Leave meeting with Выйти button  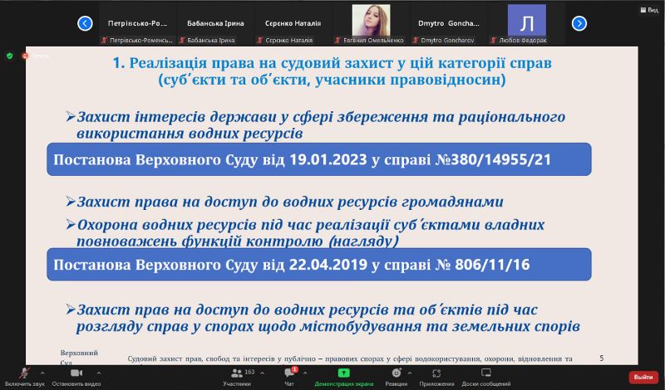[x=643, y=377]
